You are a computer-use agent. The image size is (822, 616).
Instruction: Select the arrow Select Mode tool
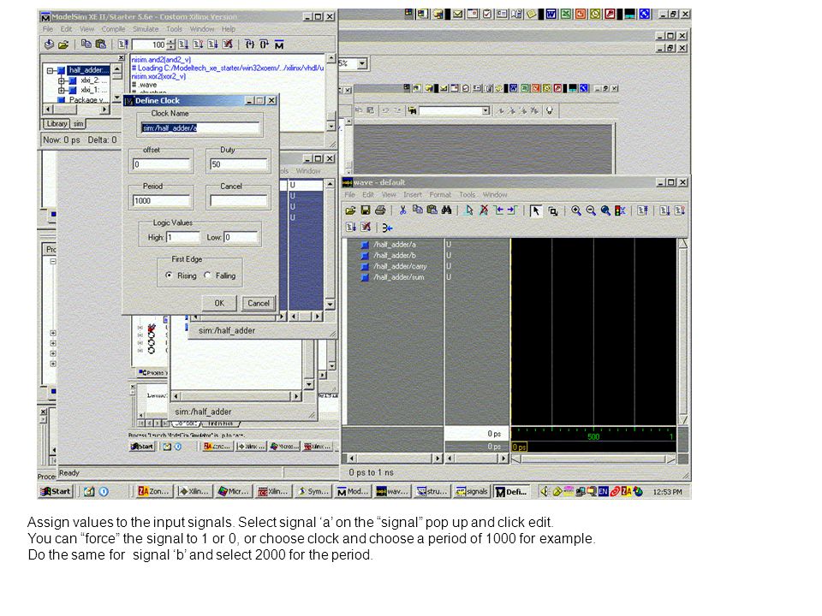click(x=535, y=210)
